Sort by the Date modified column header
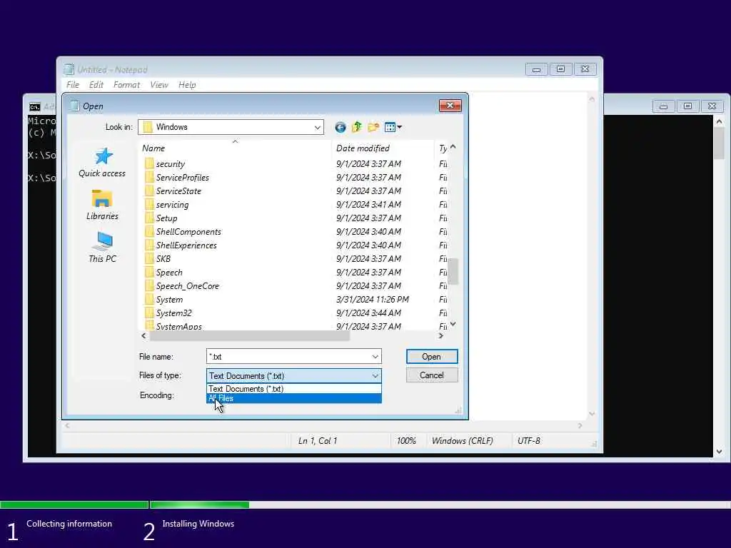Screen dimensions: 731x548 (383, 148)
